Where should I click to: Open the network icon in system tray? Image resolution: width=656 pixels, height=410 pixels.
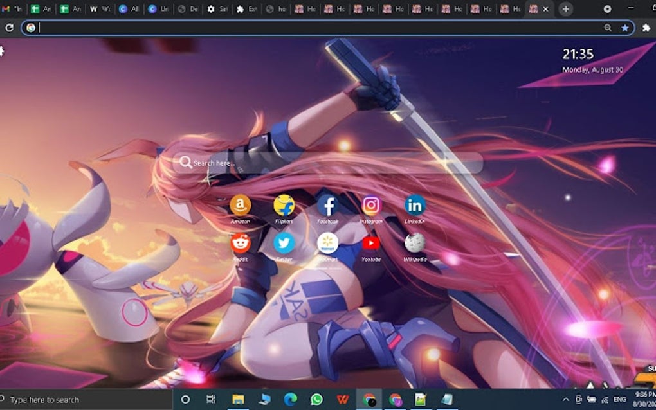pos(605,400)
